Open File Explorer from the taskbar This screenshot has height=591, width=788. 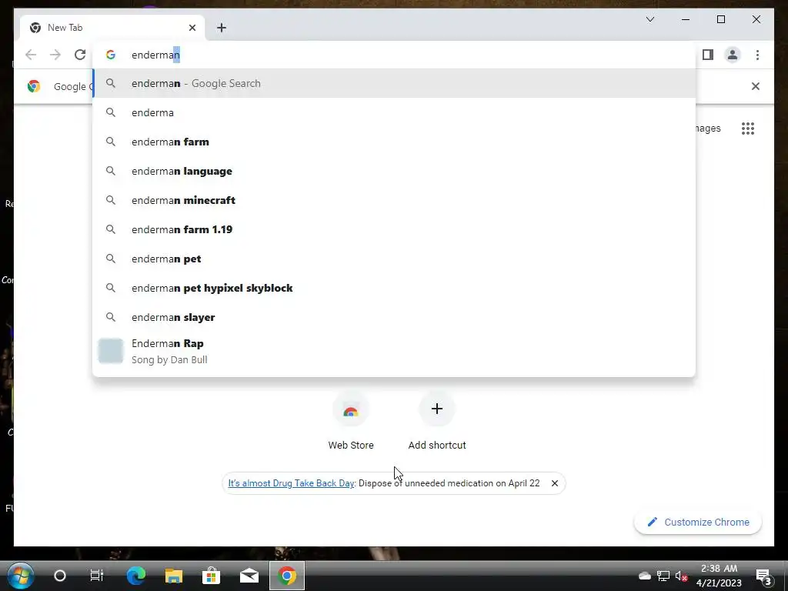tap(174, 576)
